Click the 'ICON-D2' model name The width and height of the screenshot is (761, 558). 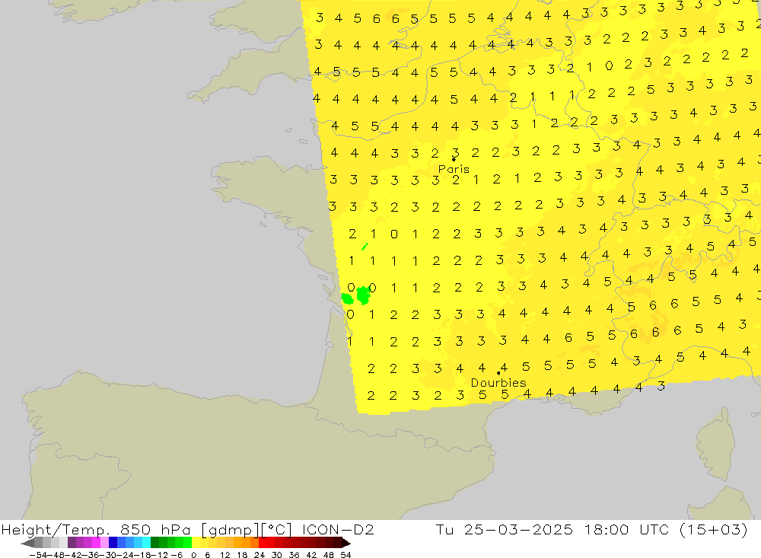click(338, 529)
